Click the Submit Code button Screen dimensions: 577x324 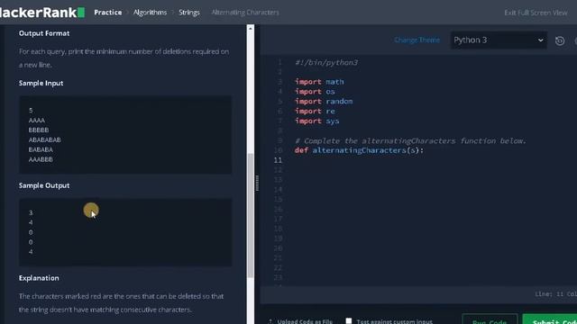point(550,319)
